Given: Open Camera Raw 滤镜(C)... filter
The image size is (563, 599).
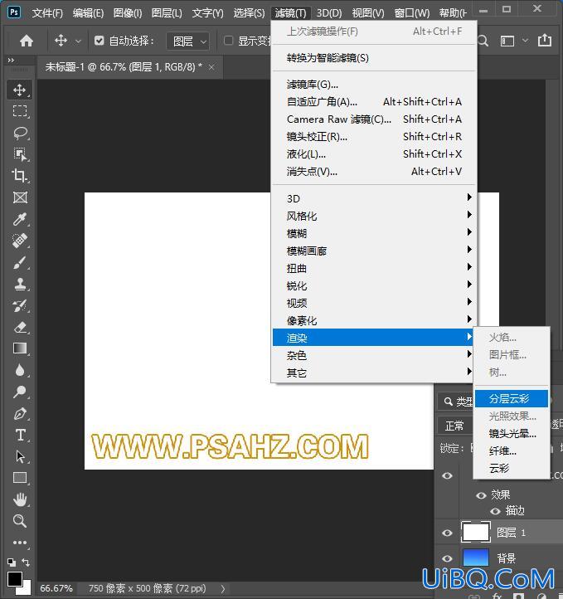Looking at the screenshot, I should click(x=374, y=119).
